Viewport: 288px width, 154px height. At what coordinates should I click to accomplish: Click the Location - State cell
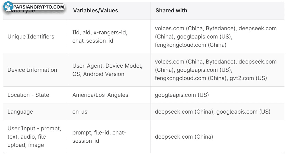(28, 95)
